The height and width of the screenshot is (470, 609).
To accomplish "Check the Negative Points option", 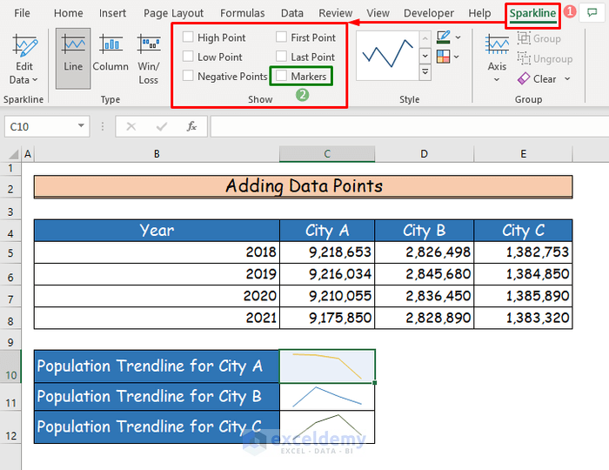I will 189,76.
